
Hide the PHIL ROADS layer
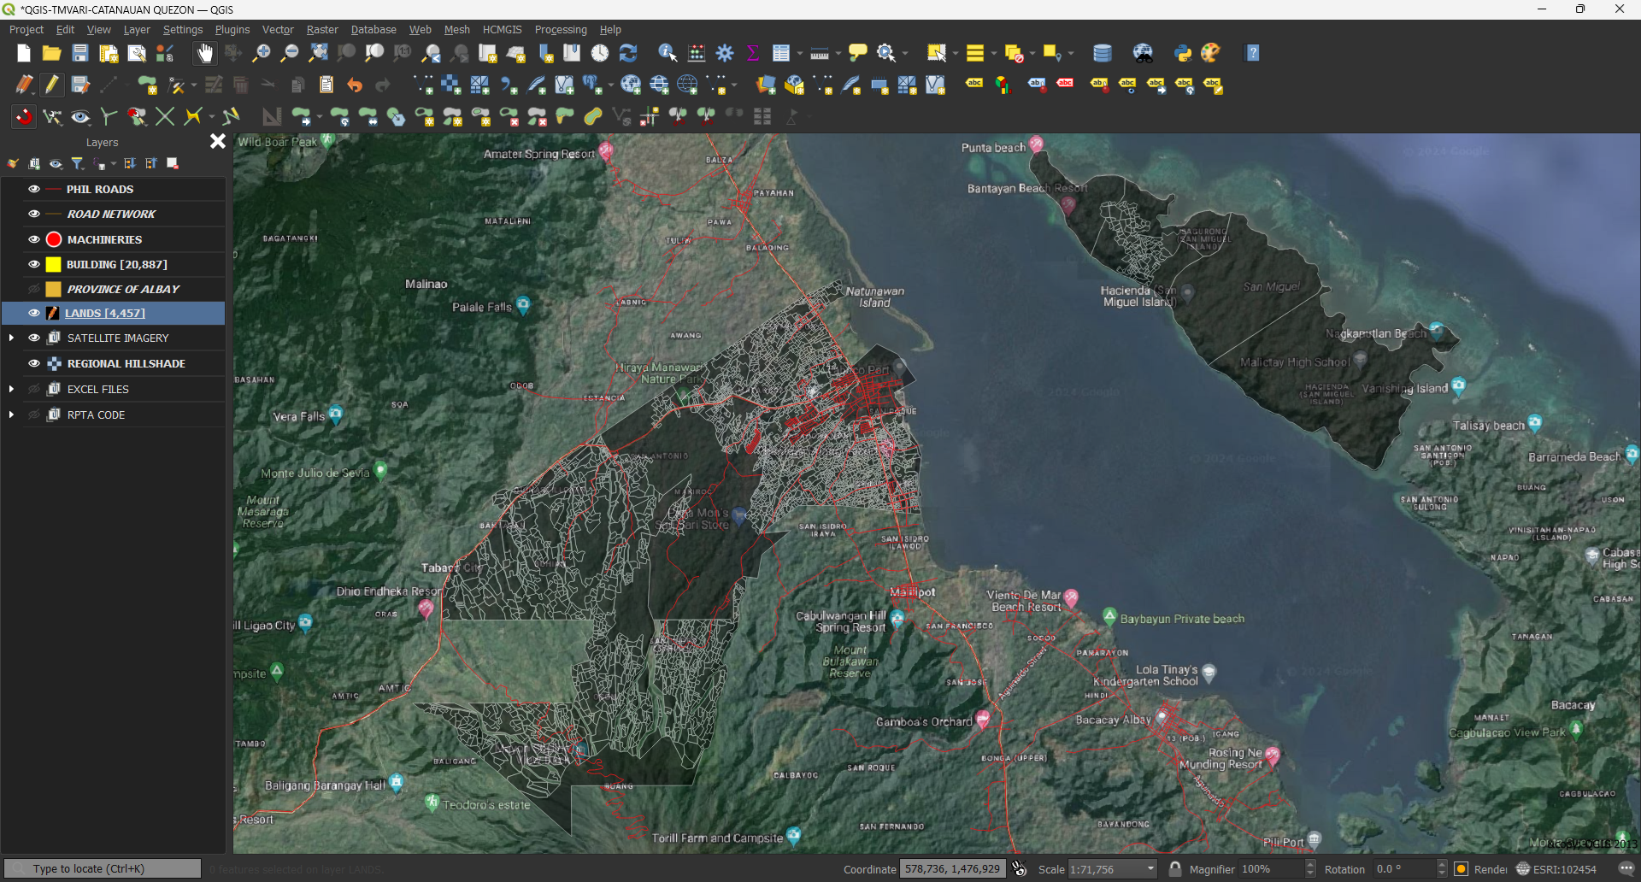click(33, 189)
